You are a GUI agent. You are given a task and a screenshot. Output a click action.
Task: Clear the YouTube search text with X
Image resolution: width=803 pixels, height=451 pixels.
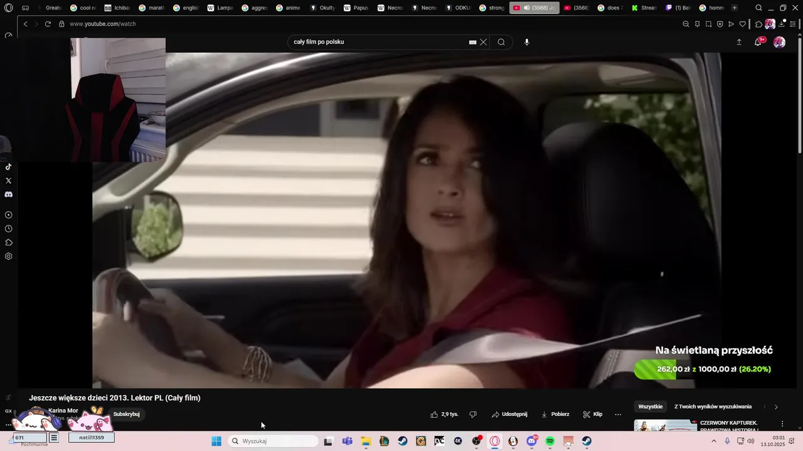pyautogui.click(x=483, y=42)
